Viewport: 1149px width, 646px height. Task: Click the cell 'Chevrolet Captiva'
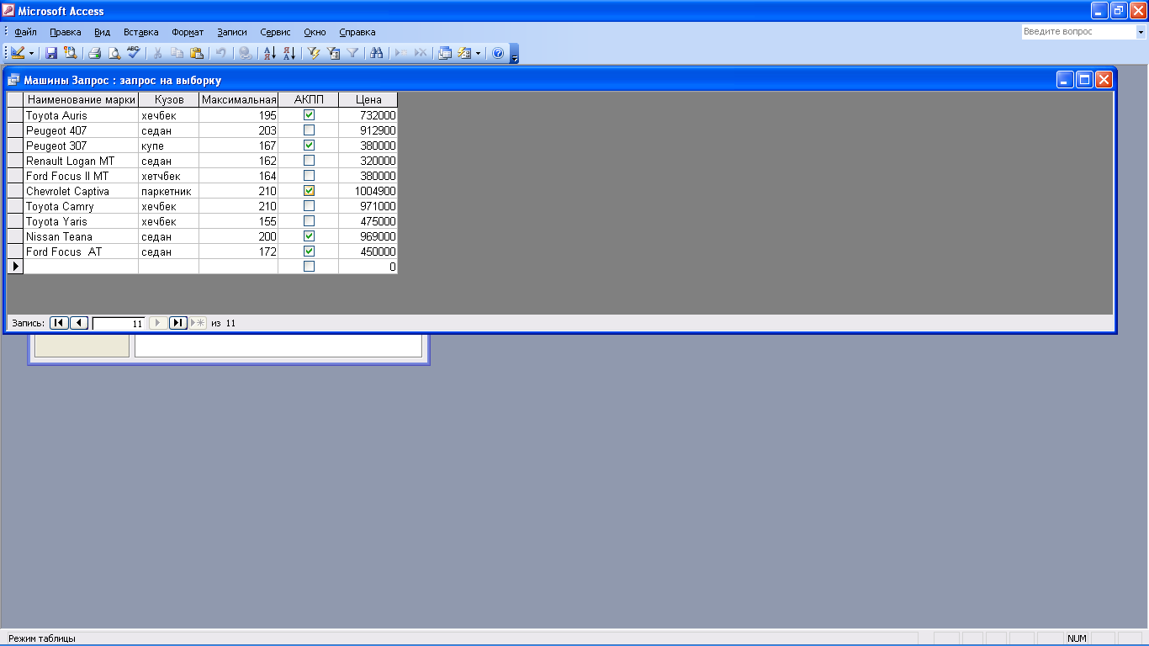pyautogui.click(x=82, y=191)
